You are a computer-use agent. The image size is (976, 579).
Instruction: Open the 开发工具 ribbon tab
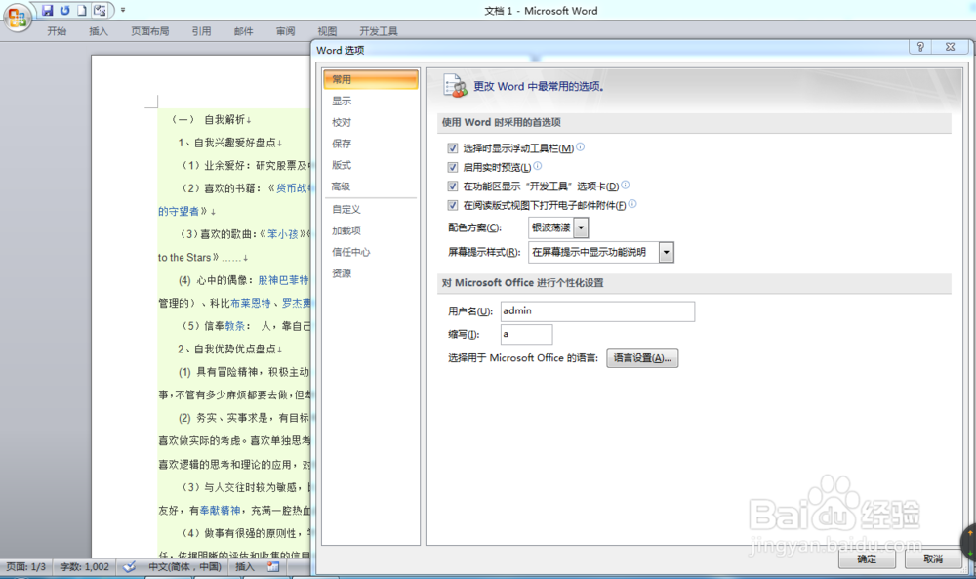pos(379,31)
